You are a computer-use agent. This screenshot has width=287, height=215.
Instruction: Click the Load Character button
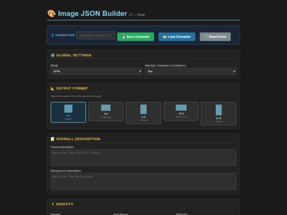pyautogui.click(x=177, y=37)
